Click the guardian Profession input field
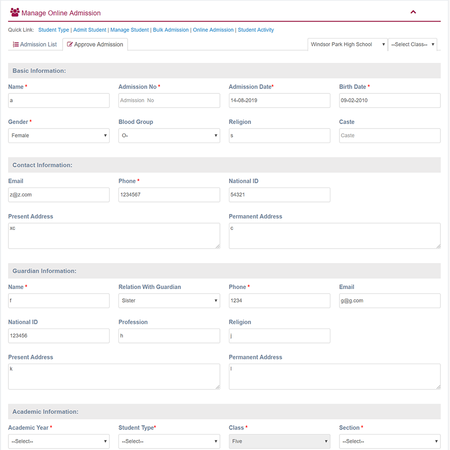This screenshot has height=450, width=450. [169, 336]
